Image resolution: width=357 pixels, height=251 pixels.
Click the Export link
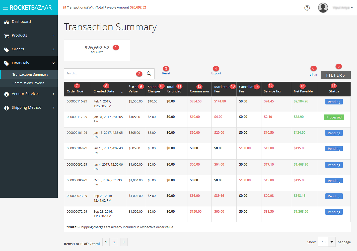(216, 73)
